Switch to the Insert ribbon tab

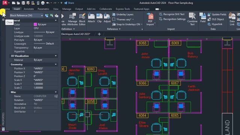pos(16,9)
